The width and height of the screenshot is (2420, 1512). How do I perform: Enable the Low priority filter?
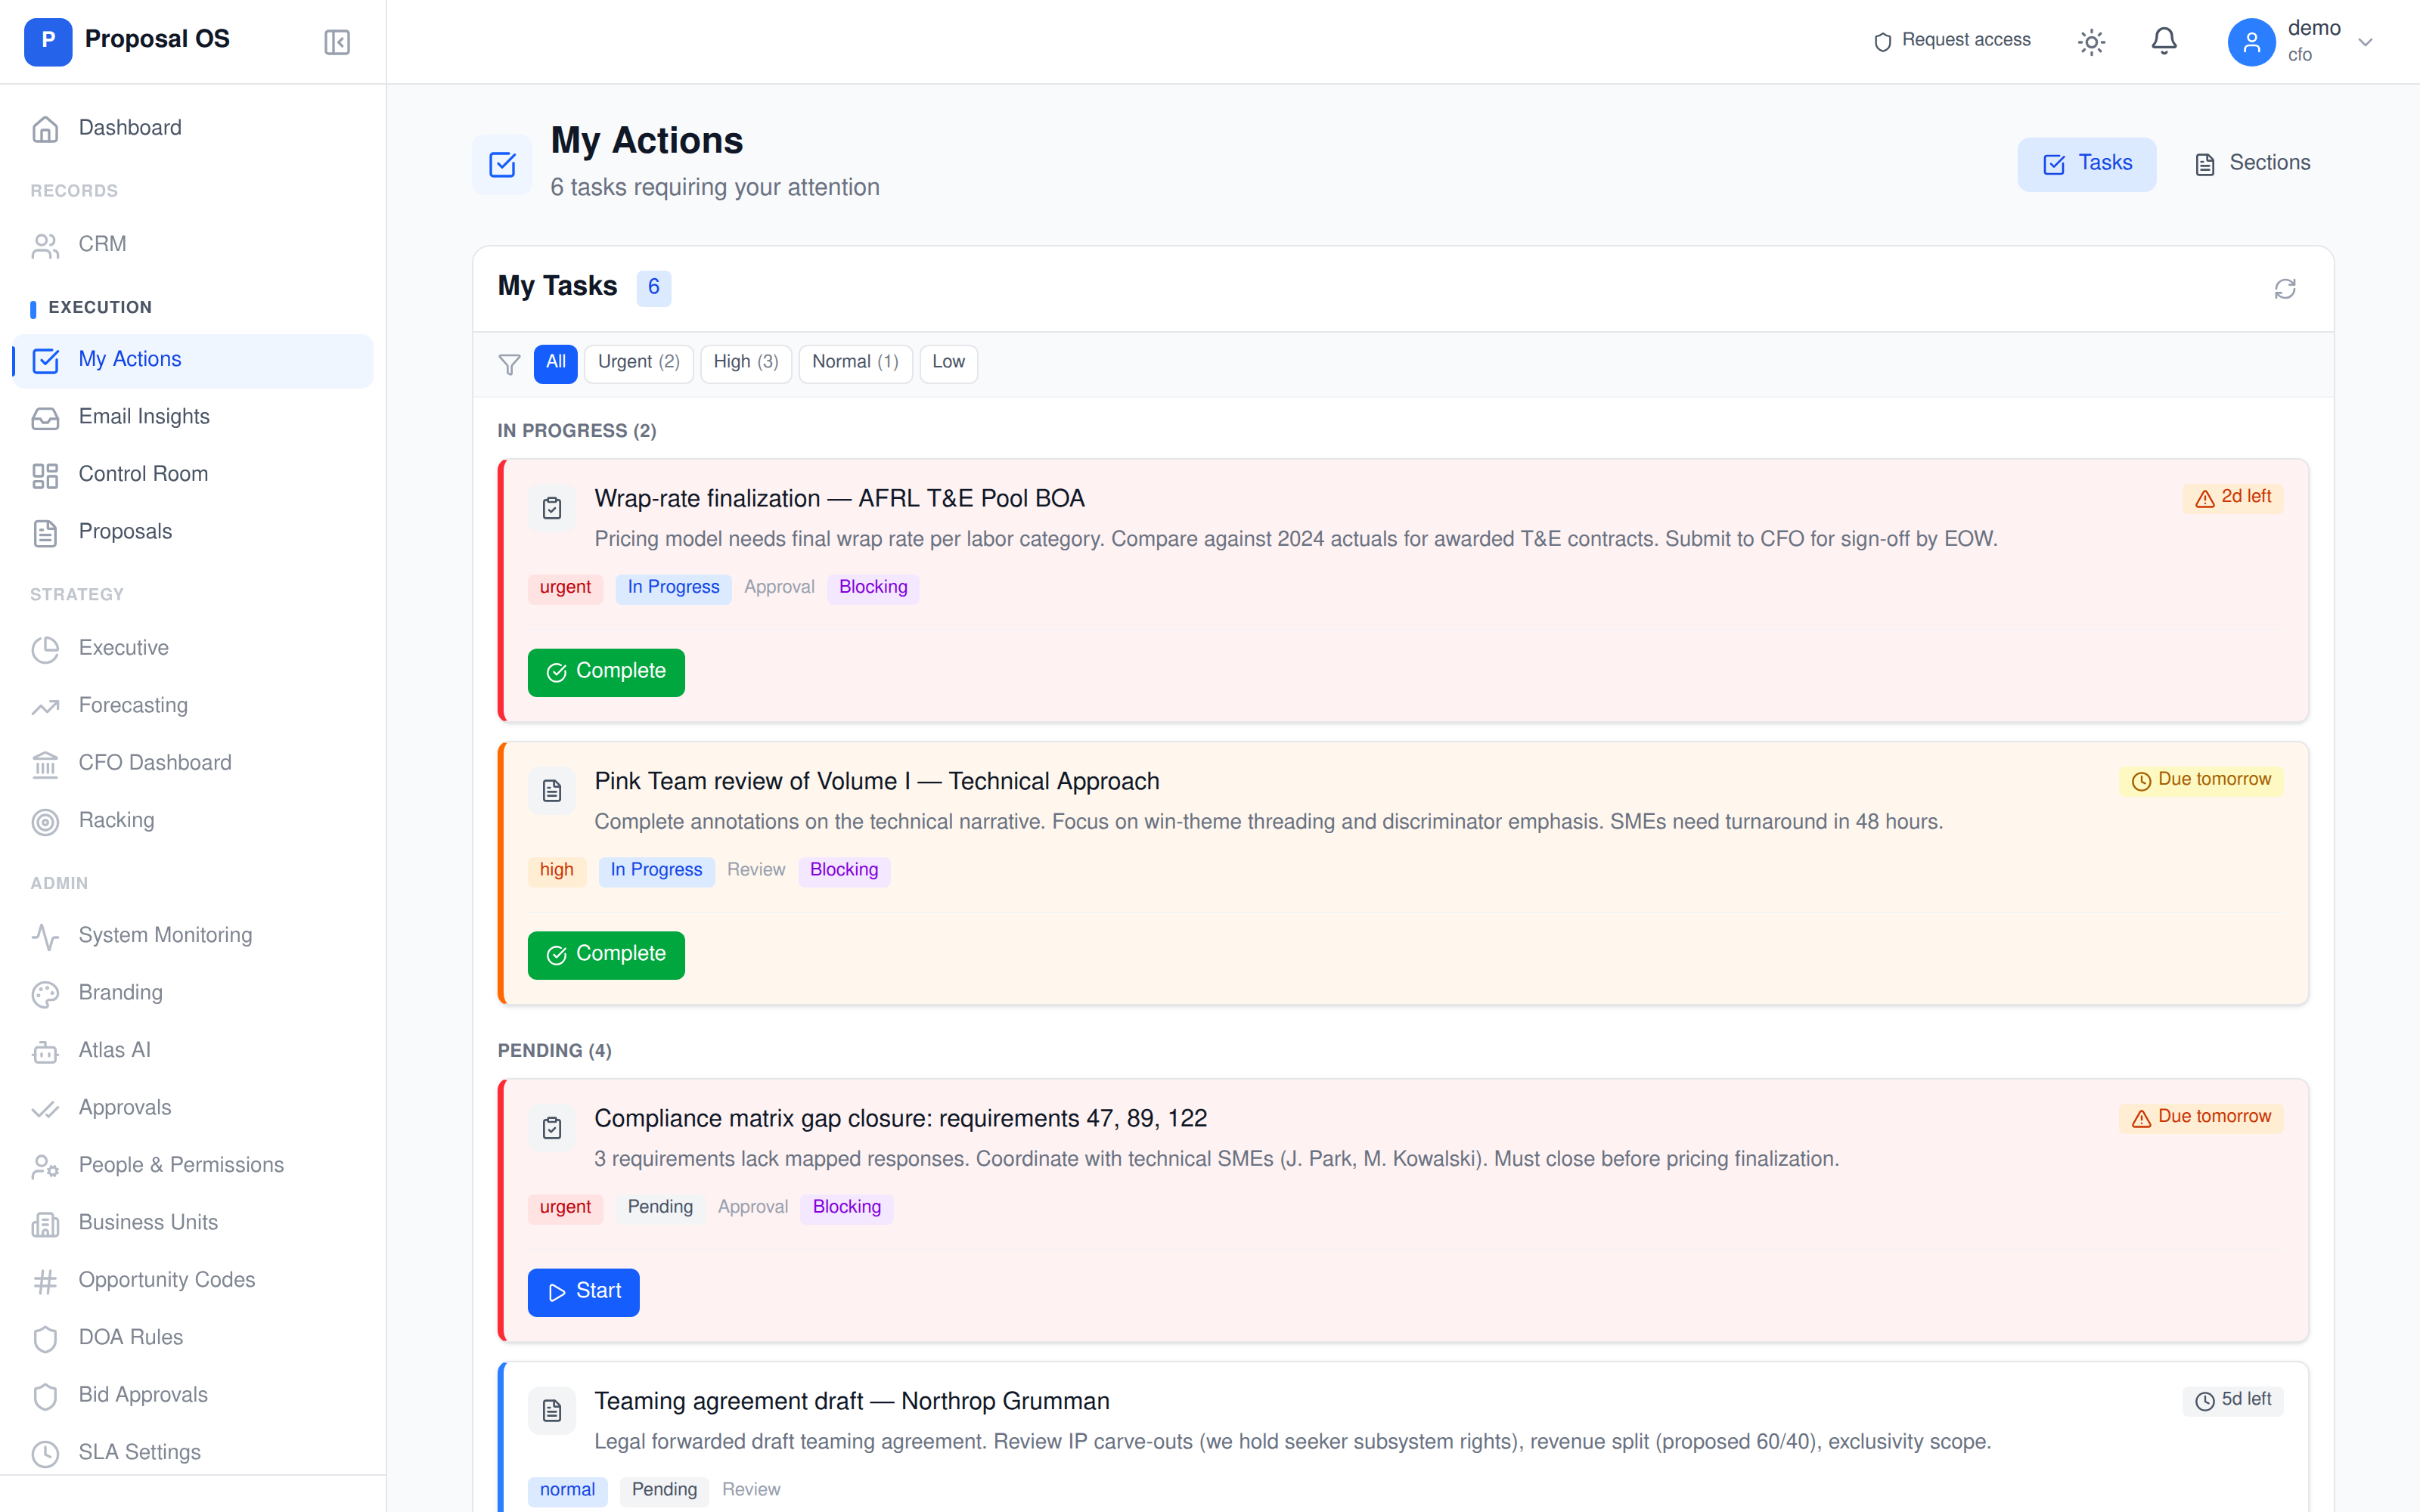(x=947, y=363)
